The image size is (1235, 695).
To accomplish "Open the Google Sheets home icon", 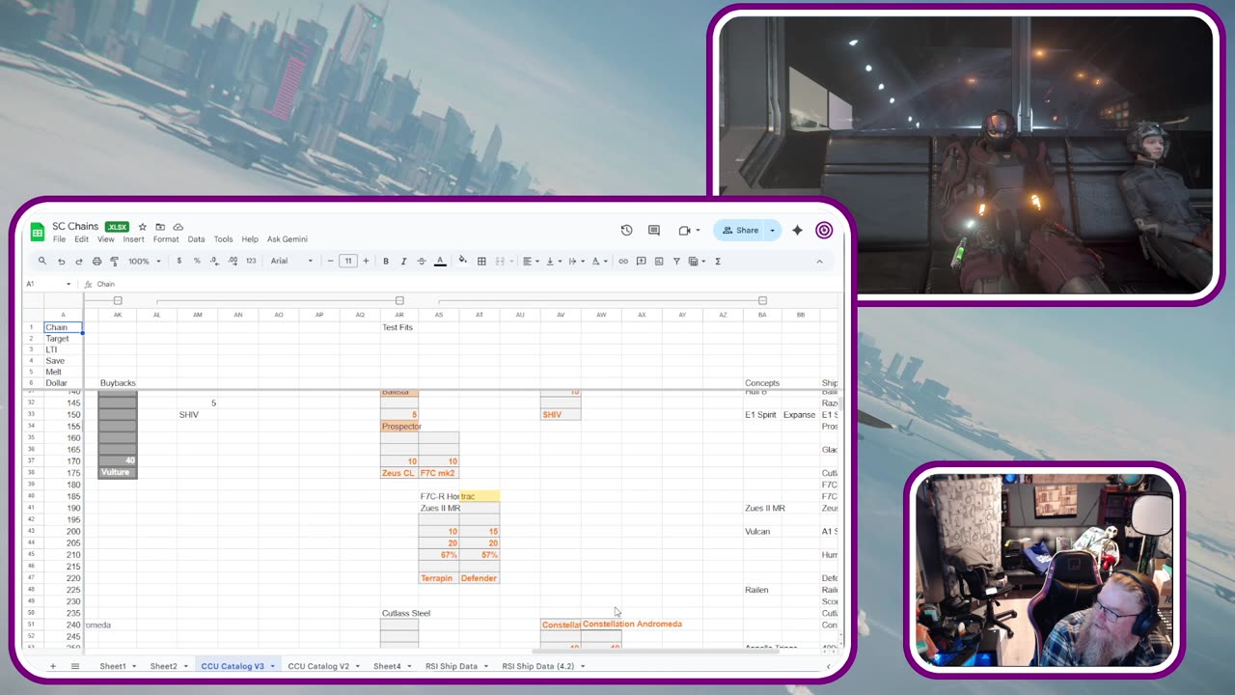I will coord(38,232).
